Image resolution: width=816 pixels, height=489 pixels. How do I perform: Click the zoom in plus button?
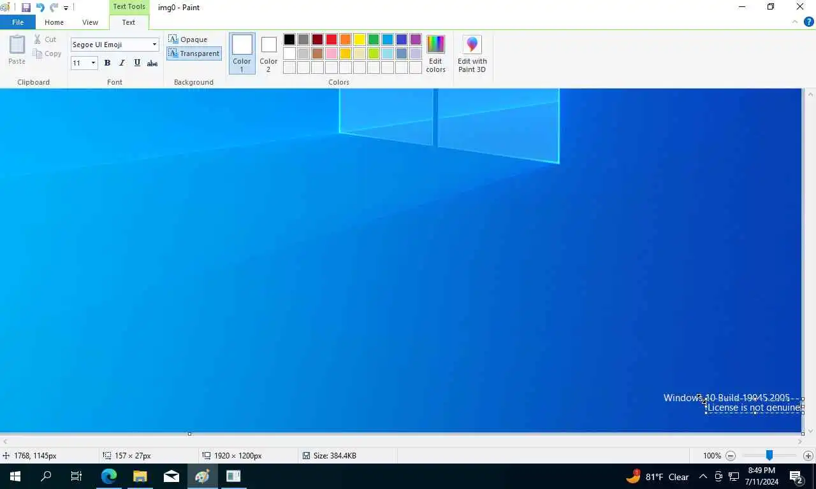[808, 456]
